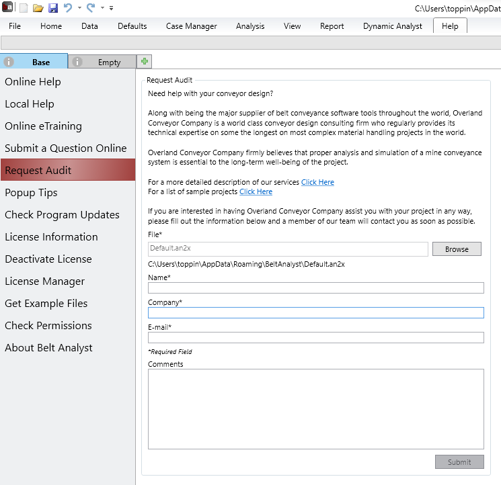Click the File field showing Default.an2x
Image resolution: width=501 pixels, height=485 pixels.
click(x=288, y=249)
